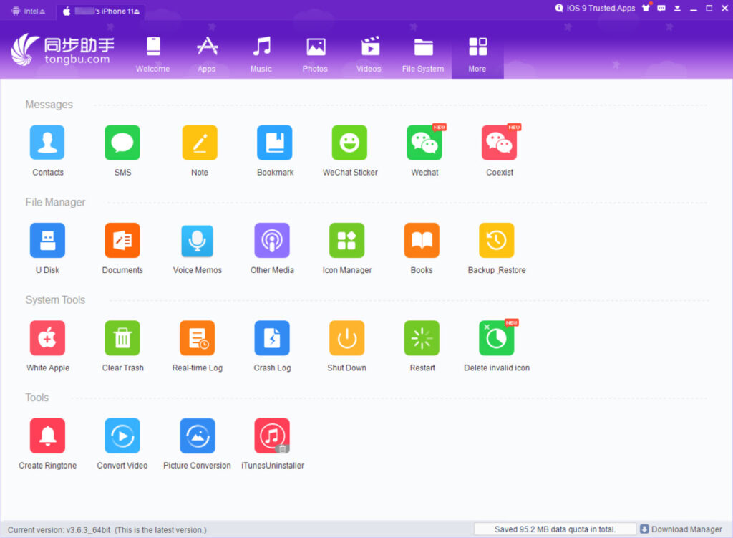The image size is (733, 538).
Task: Open the title bar dropdown menu arrow
Action: (x=677, y=9)
